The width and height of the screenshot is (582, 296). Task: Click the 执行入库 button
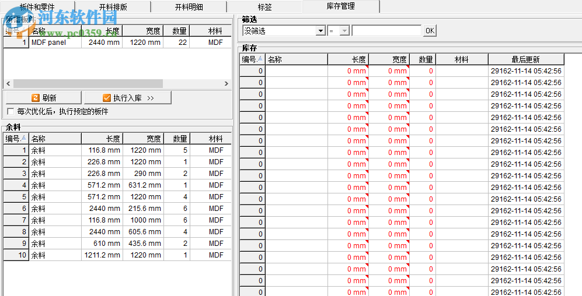pos(128,98)
